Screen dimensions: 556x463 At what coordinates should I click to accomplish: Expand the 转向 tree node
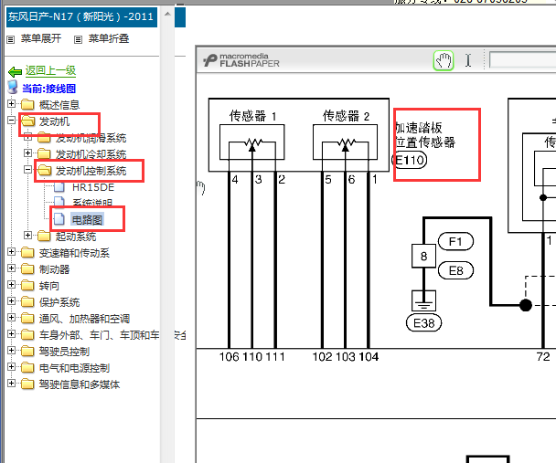tap(11, 284)
